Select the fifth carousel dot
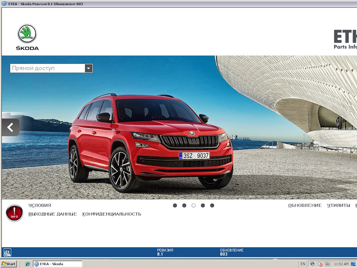357x268 pixels. [212, 205]
